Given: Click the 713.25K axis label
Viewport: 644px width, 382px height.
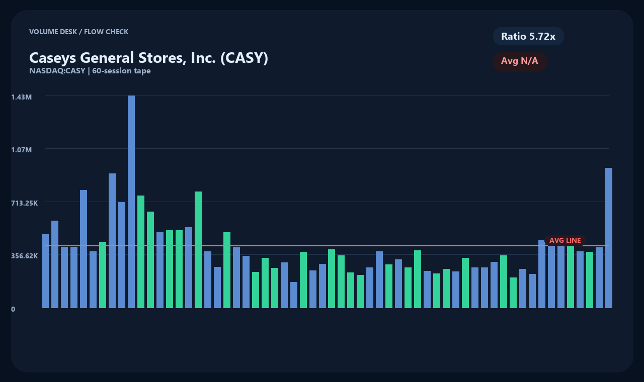Looking at the screenshot, I should pos(24,203).
